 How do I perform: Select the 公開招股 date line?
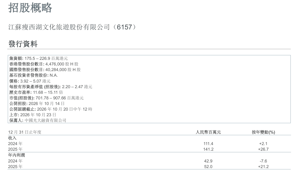pos(37,104)
